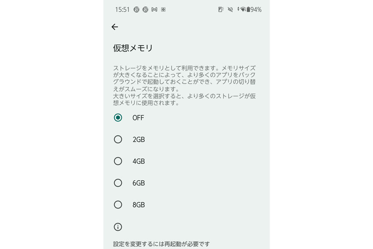The image size is (373, 249).
Task: Tap the second SF notification icon
Action: (145, 10)
